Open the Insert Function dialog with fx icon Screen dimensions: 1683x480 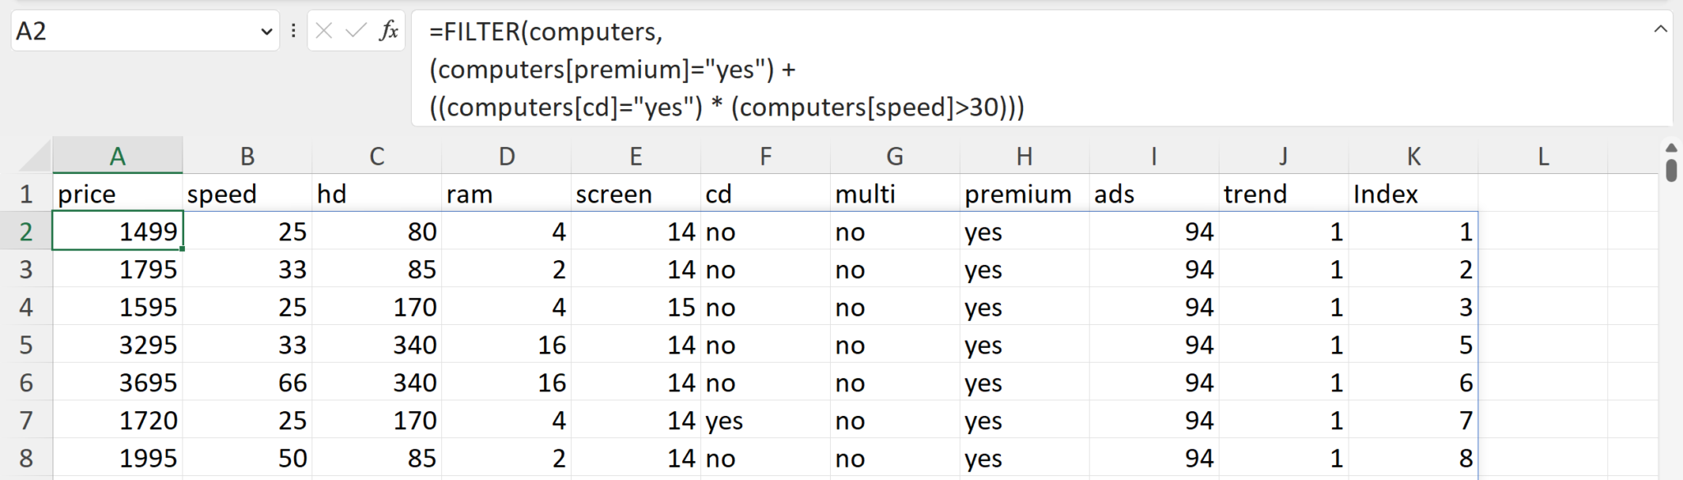point(389,31)
